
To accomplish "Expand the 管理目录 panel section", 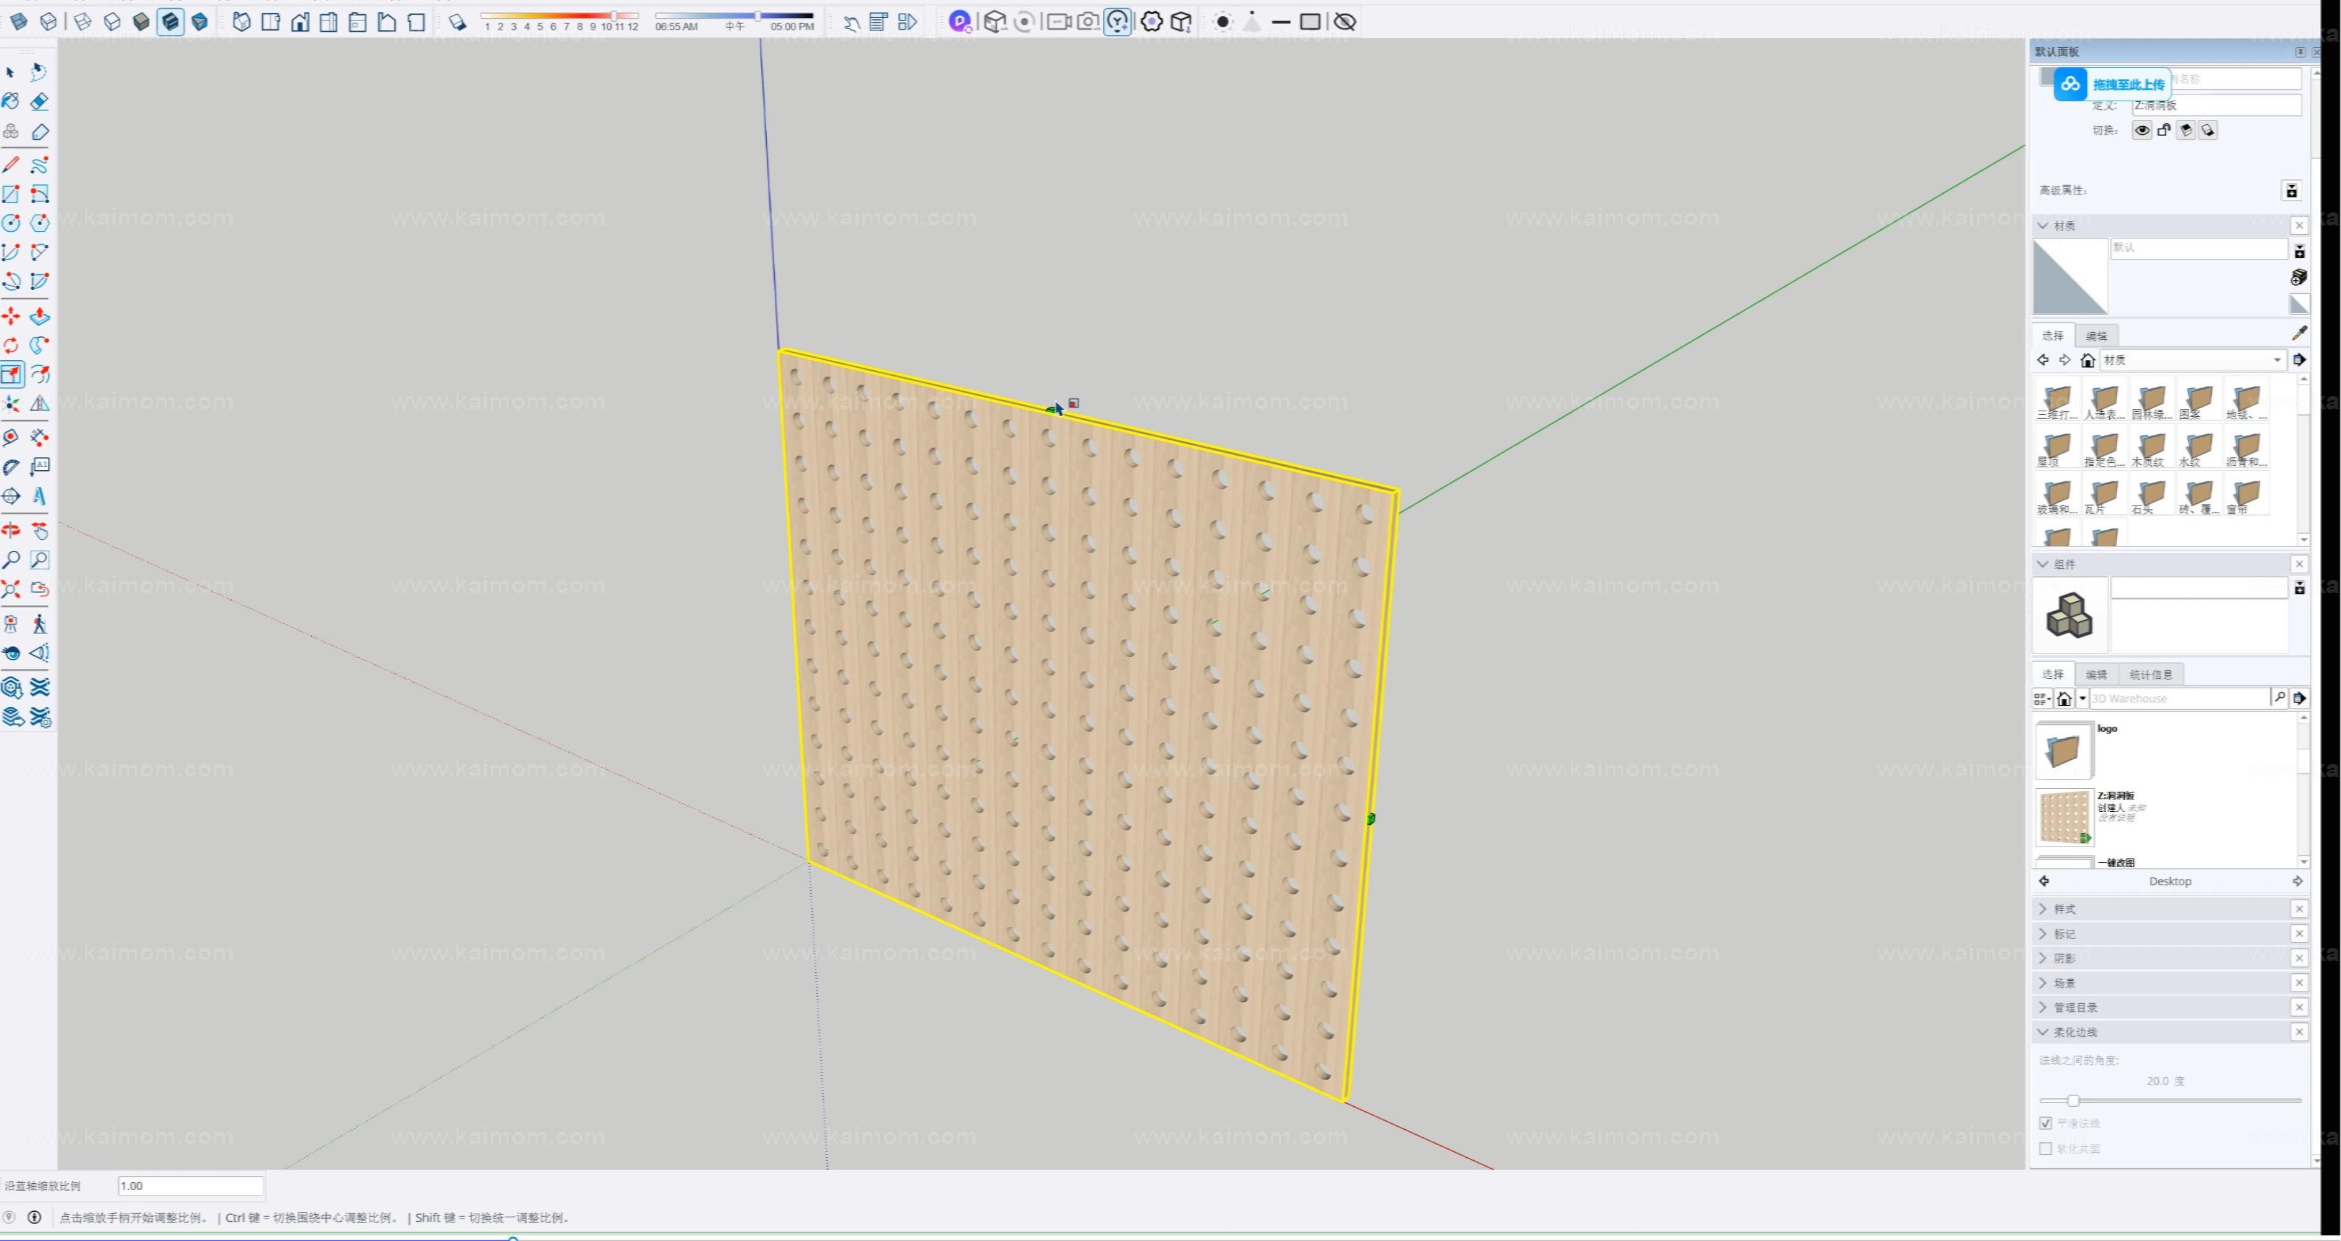I will pos(2043,1007).
